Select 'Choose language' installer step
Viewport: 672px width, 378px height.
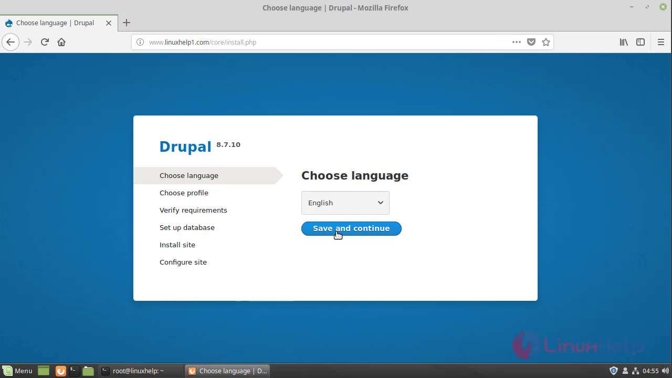click(189, 175)
